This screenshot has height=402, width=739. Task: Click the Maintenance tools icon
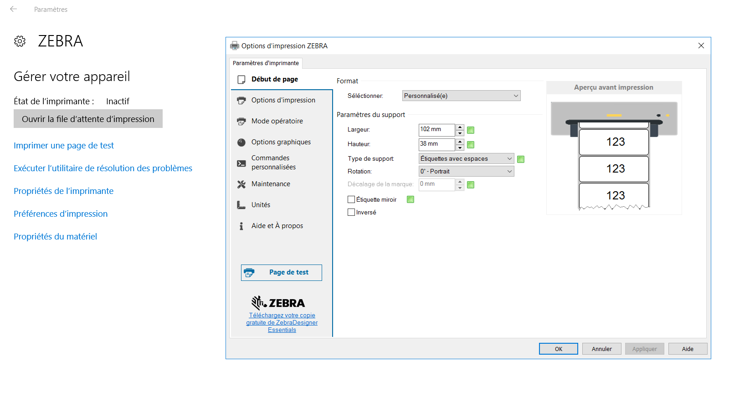[241, 184]
